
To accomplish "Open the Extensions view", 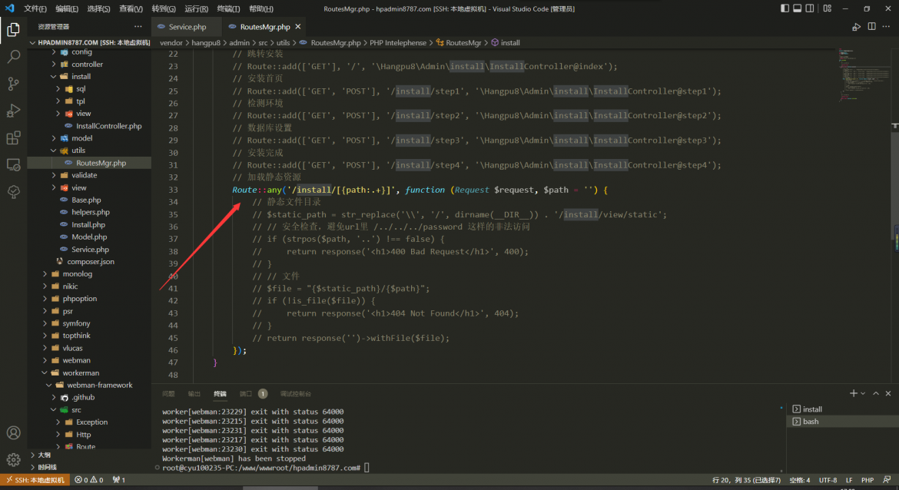I will 13,138.
